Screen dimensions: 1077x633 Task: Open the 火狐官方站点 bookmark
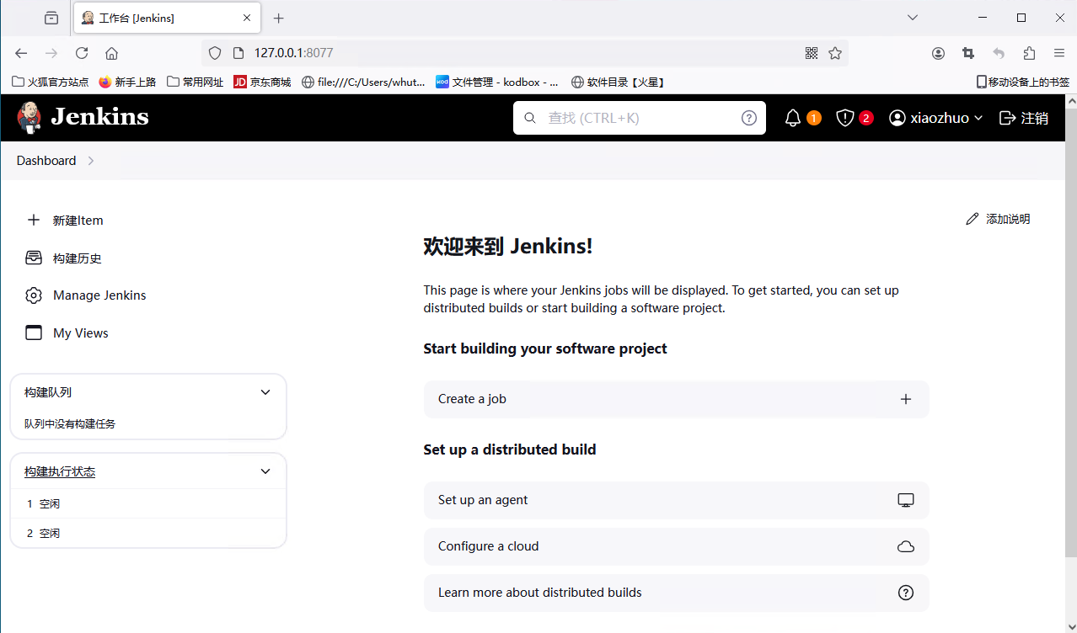point(51,82)
